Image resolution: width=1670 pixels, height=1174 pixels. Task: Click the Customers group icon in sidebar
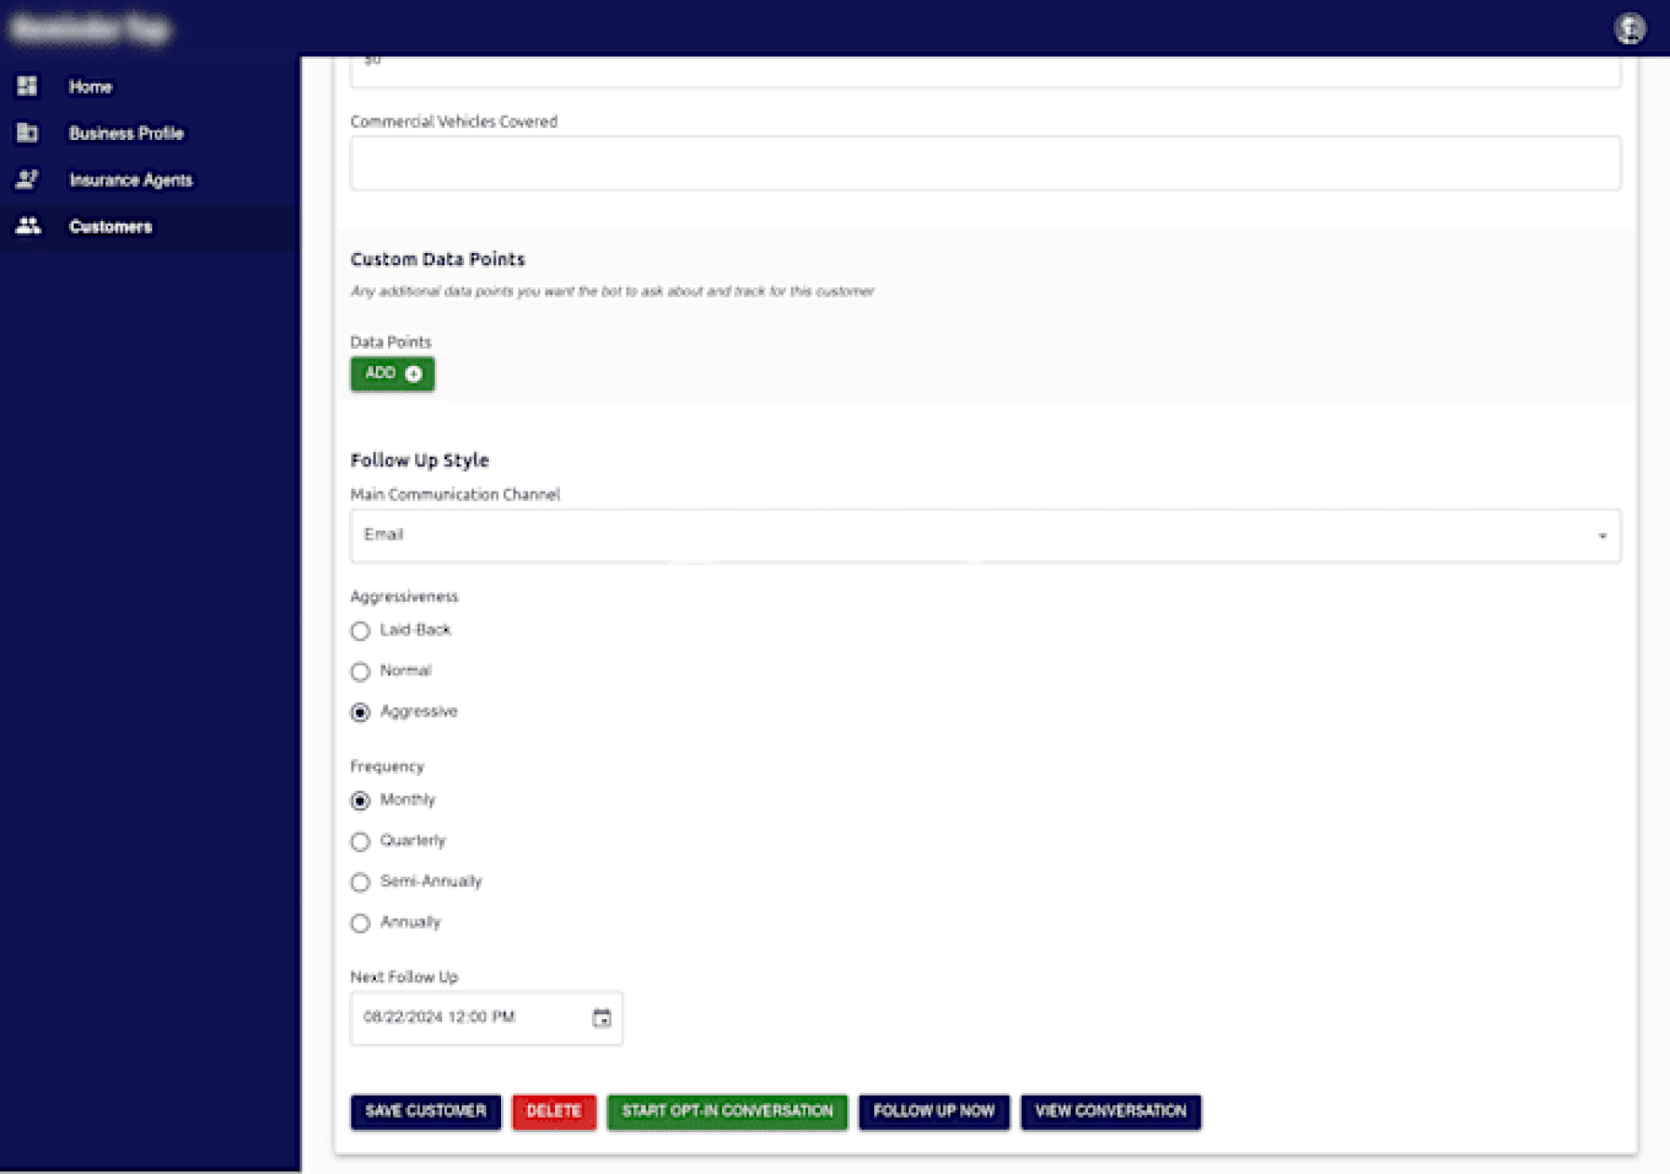click(x=28, y=226)
